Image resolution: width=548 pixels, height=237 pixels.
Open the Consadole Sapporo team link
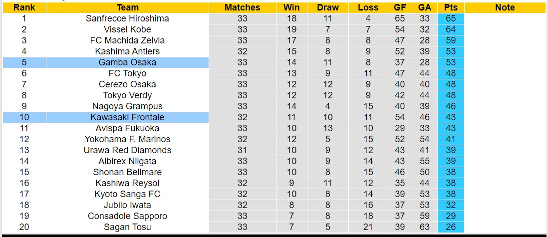(127, 216)
